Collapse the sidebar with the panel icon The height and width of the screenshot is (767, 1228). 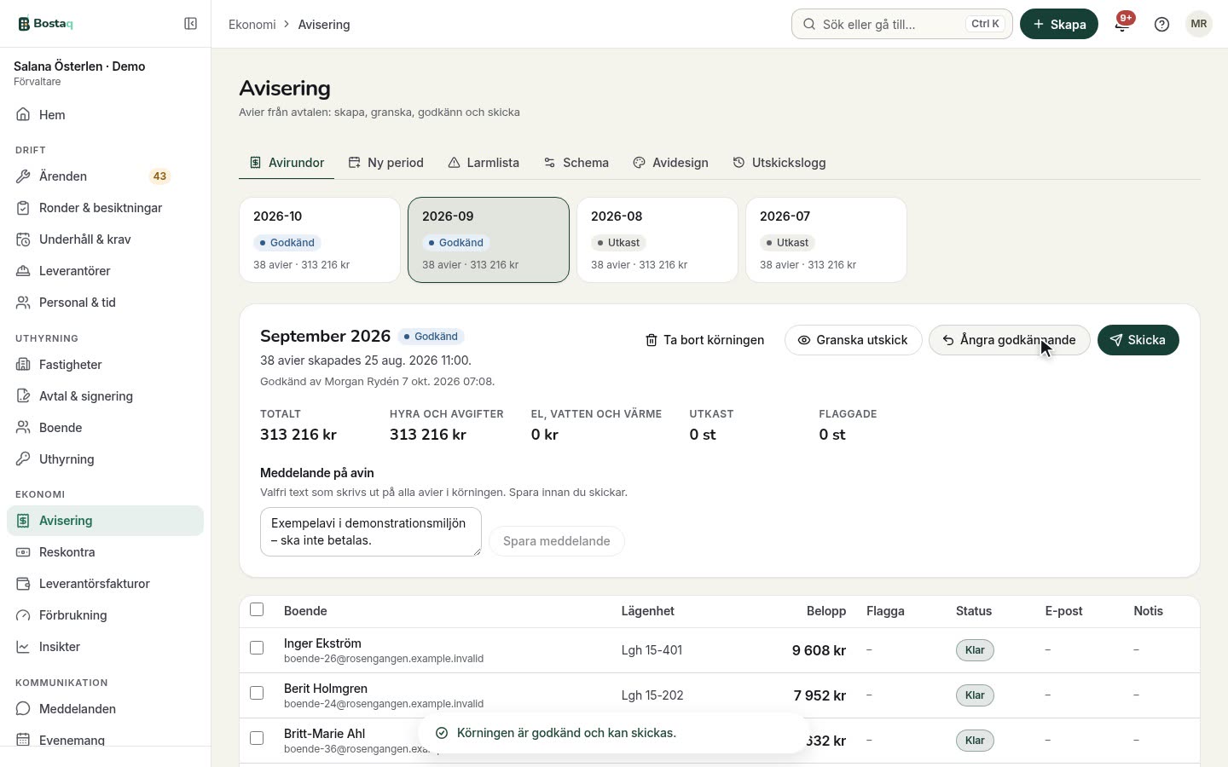tap(191, 24)
